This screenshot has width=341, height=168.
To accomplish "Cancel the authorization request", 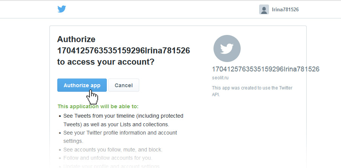I will pyautogui.click(x=124, y=85).
